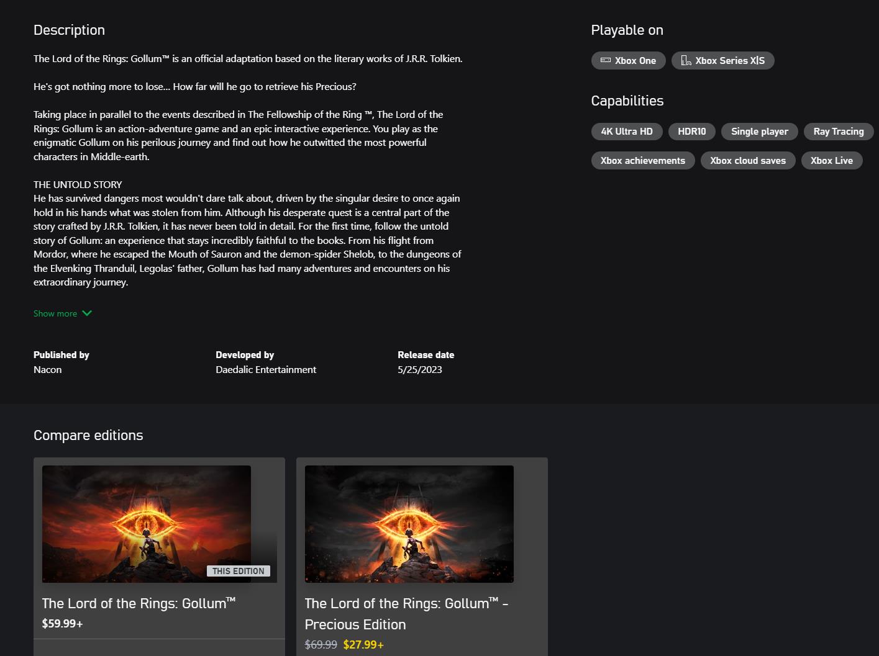Open The Lord of the Rings: Gollum title
The width and height of the screenshot is (879, 656).
tap(139, 603)
